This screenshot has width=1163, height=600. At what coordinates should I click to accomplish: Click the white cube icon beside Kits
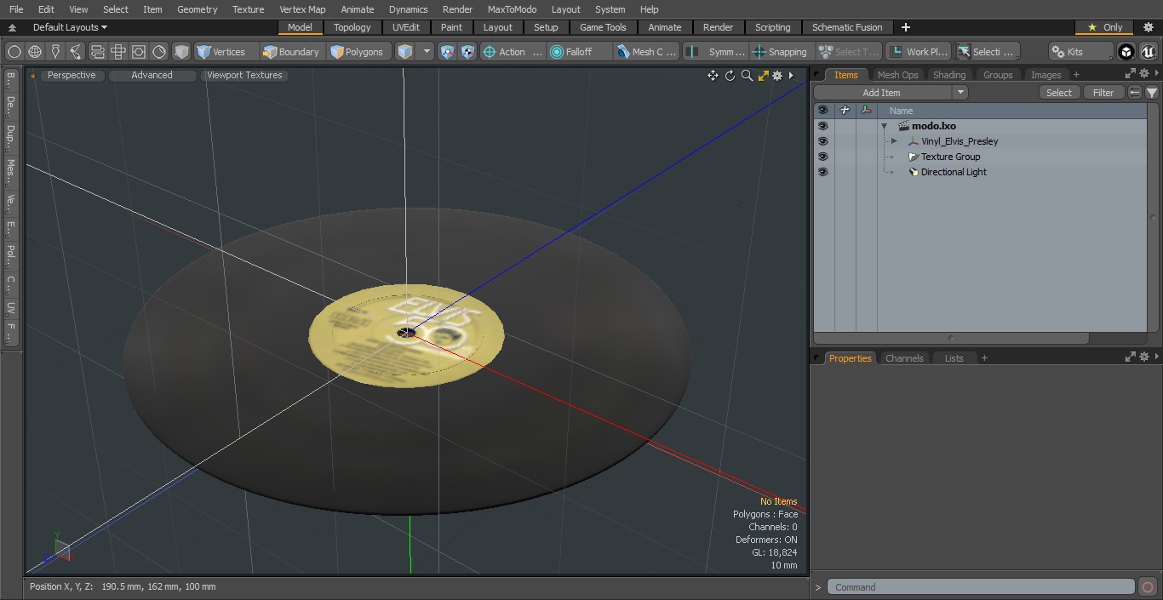(x=1126, y=52)
